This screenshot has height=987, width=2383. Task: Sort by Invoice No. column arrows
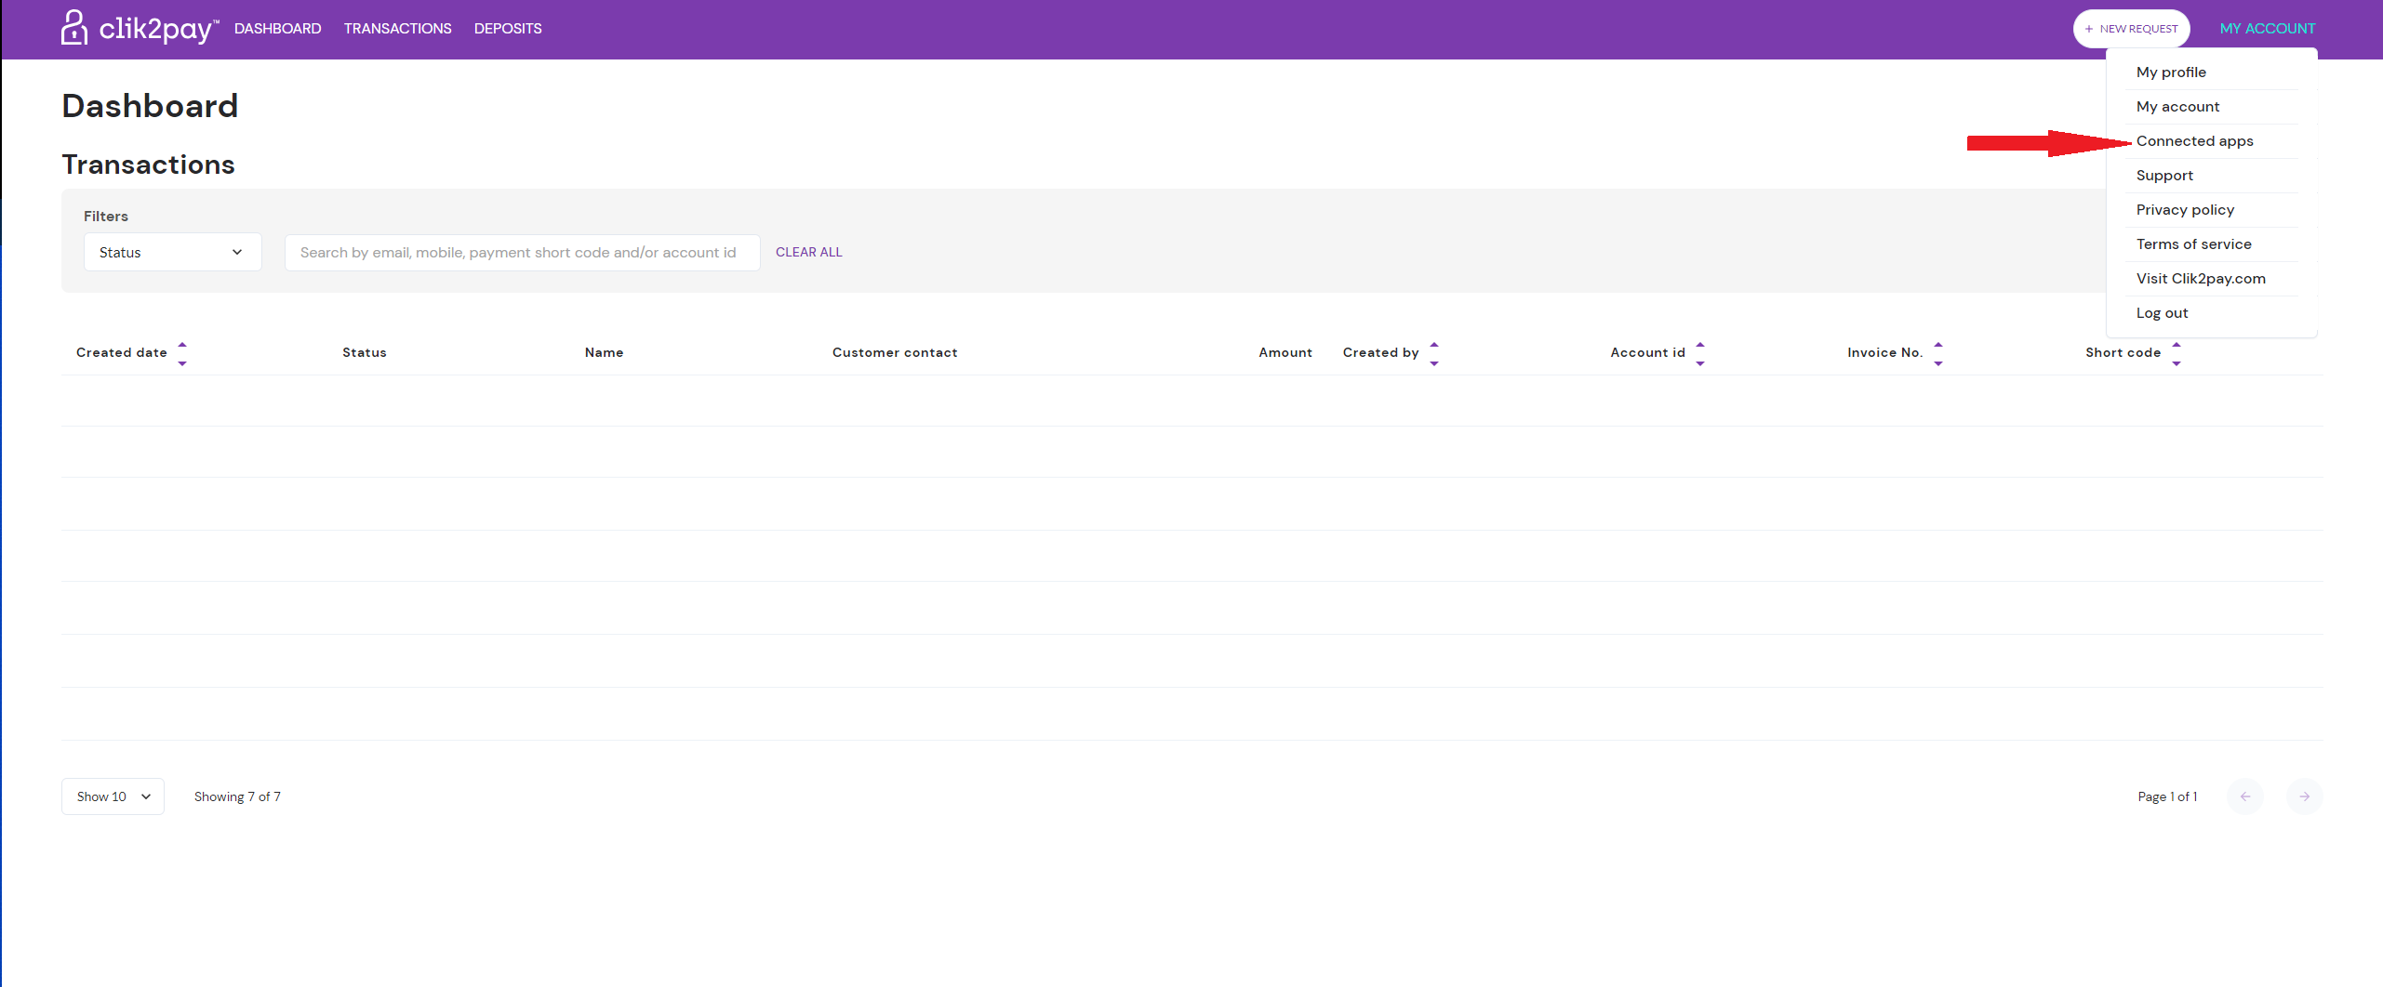coord(1937,353)
